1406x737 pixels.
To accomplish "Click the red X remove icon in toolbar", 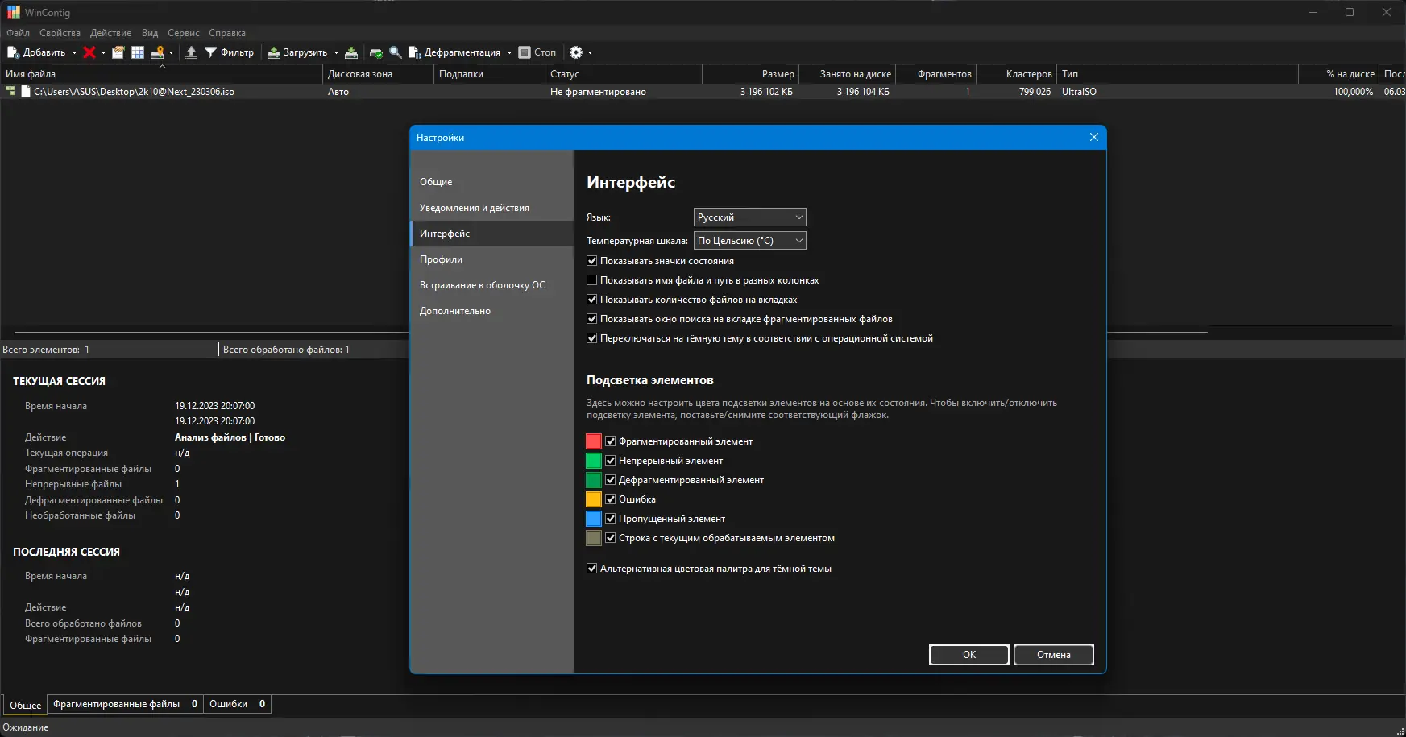I will tap(89, 52).
